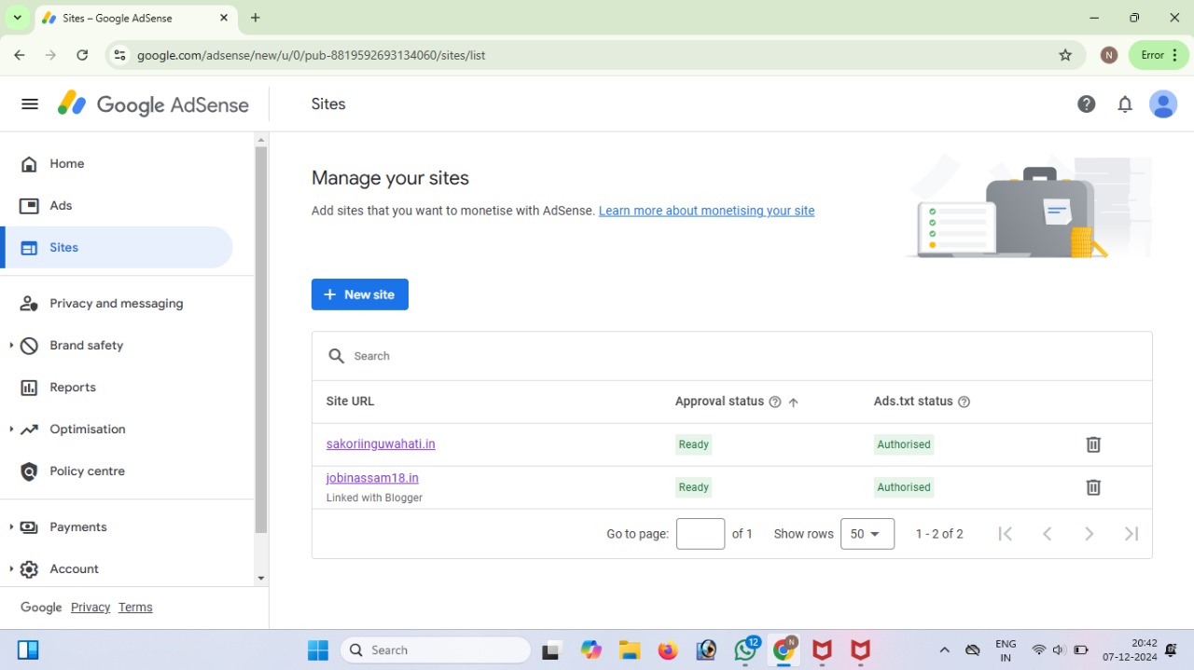Expand the Brand safety section
1194x670 pixels.
click(11, 346)
